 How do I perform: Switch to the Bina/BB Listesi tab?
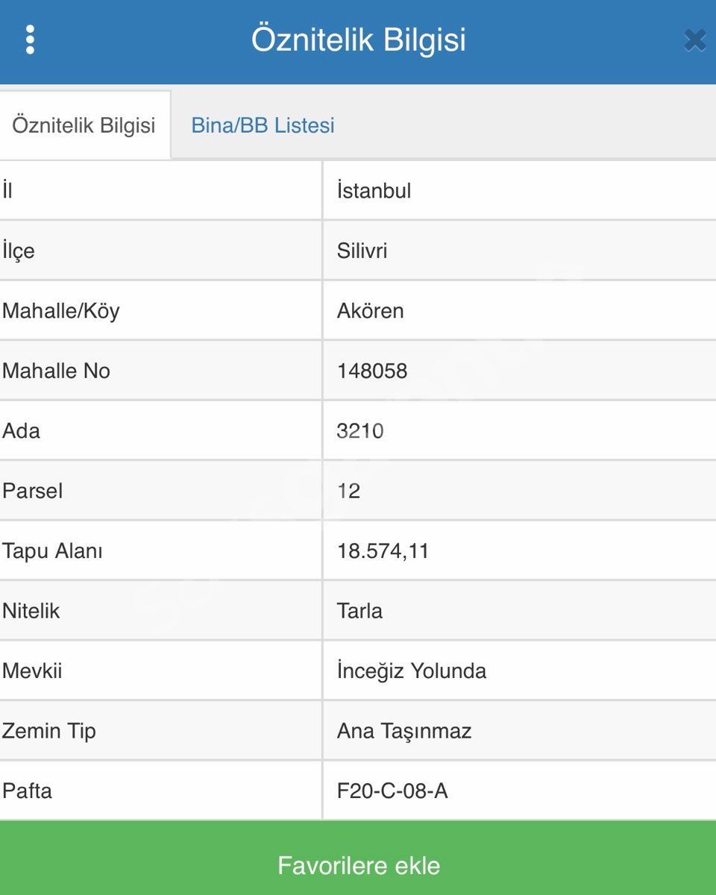(x=263, y=125)
